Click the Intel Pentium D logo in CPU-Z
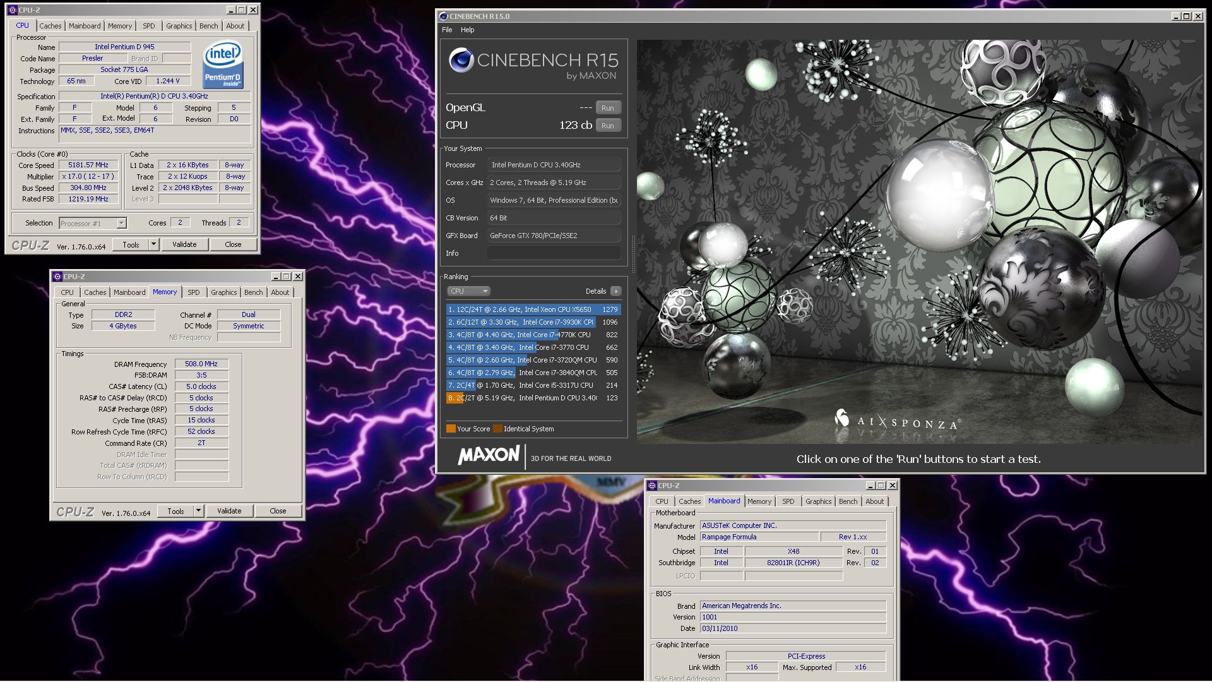1212x682 pixels. pos(223,65)
